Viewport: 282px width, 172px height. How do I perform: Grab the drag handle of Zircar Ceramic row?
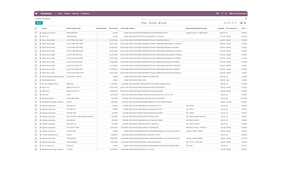40,146
